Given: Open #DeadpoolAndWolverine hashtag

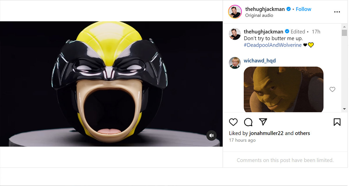Looking at the screenshot, I should (x=273, y=45).
